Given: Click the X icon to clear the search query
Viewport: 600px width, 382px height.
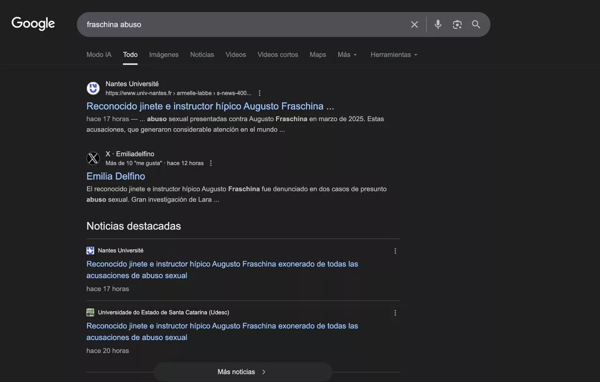Looking at the screenshot, I should 414,24.
